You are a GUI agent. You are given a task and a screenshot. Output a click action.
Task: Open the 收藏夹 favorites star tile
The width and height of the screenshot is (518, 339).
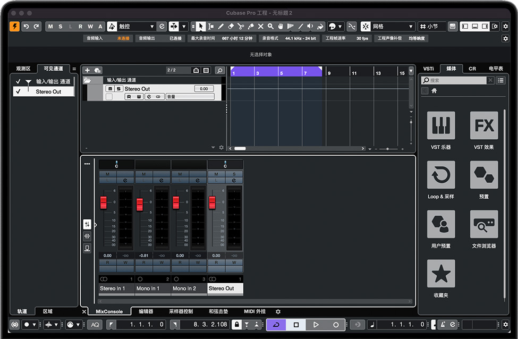point(441,274)
